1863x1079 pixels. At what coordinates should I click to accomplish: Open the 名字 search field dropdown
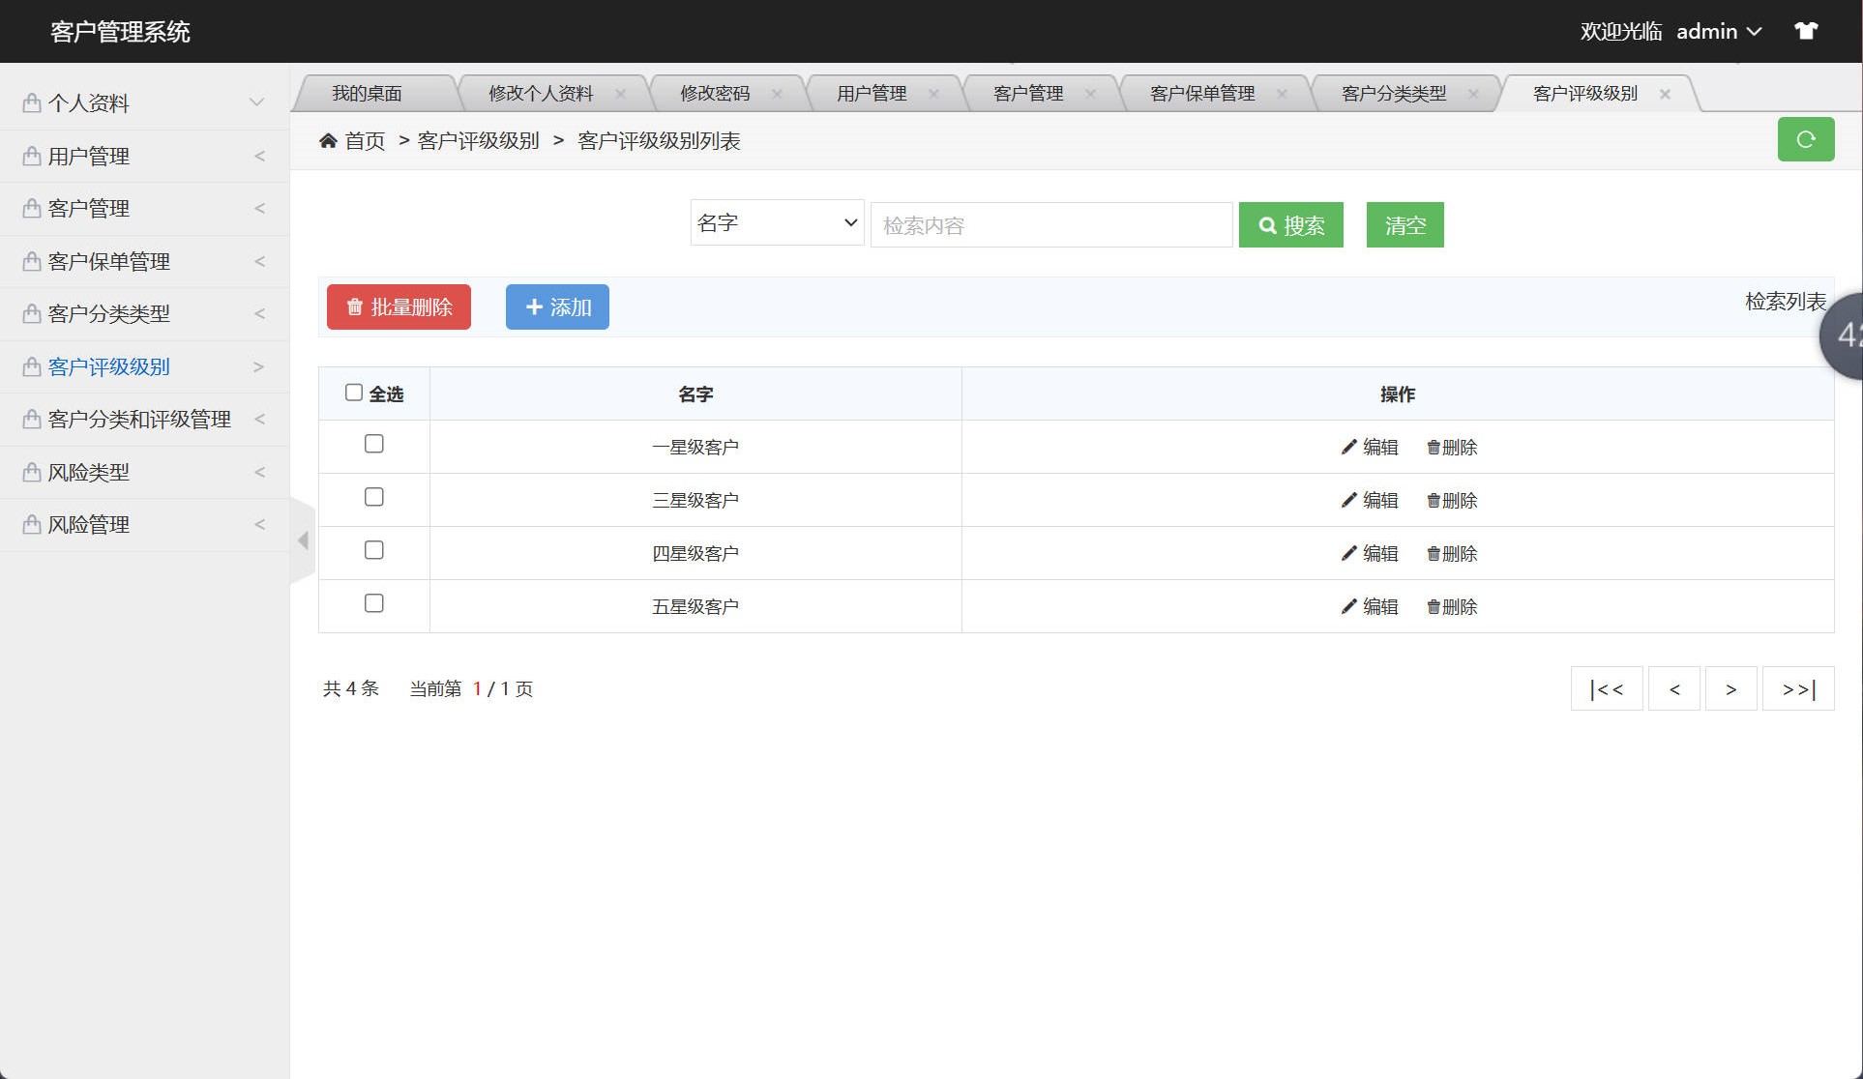[776, 222]
